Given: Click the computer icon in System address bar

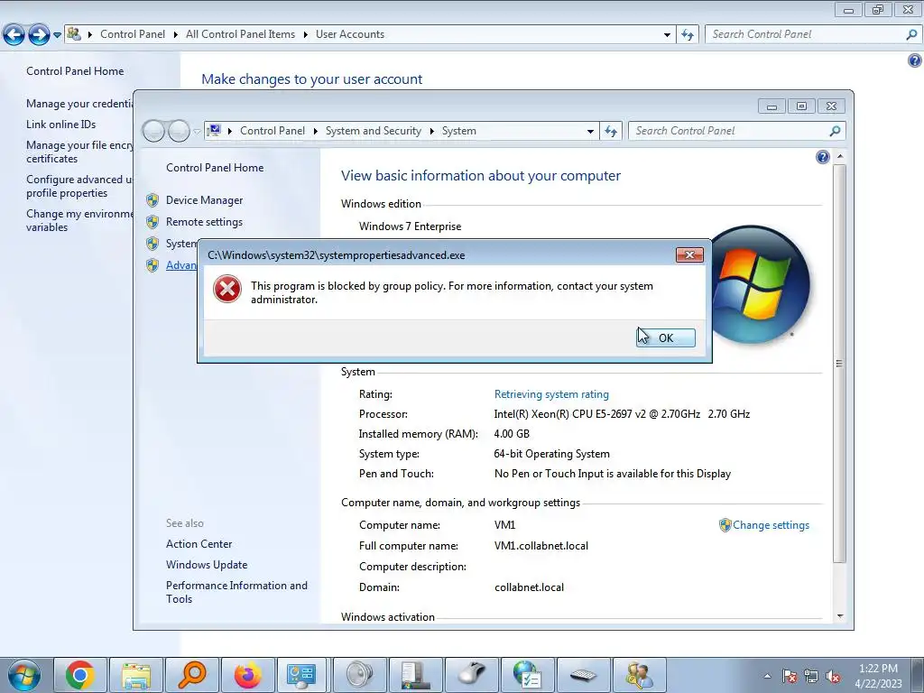Looking at the screenshot, I should [215, 130].
